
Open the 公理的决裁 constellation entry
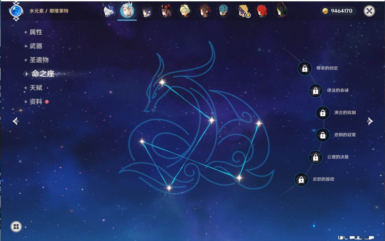point(338,157)
